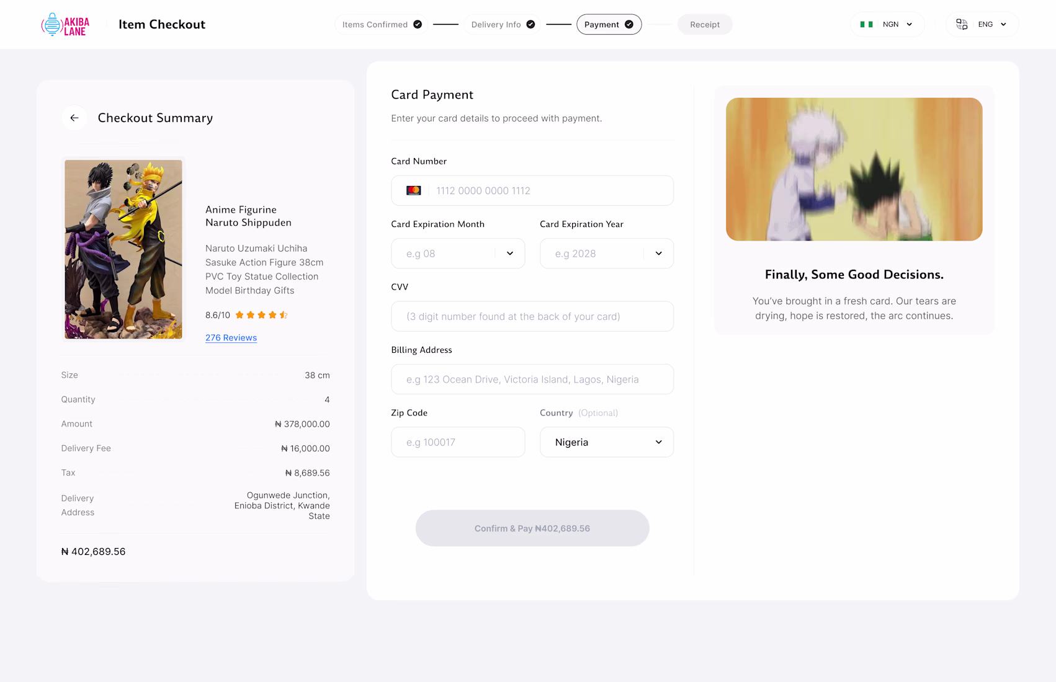Click the translate language icon

click(x=962, y=24)
